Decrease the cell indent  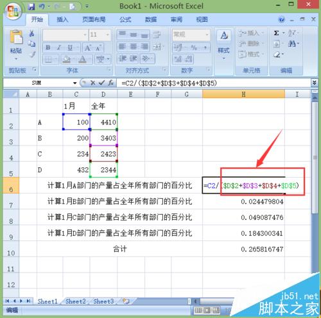point(123,58)
